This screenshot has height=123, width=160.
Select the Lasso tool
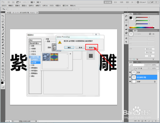tap(3, 22)
